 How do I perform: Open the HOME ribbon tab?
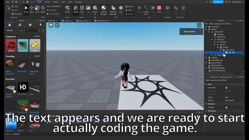click(x=39, y=2)
